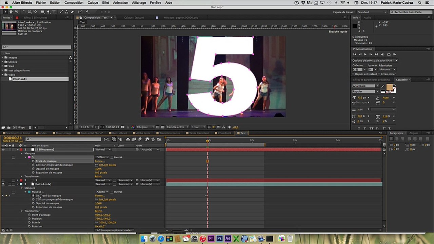Open the Différe mask mode dropdown

(x=102, y=157)
